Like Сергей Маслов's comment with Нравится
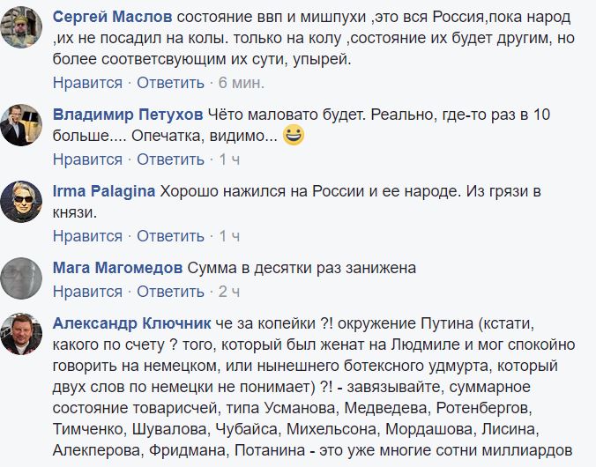 tap(87, 83)
